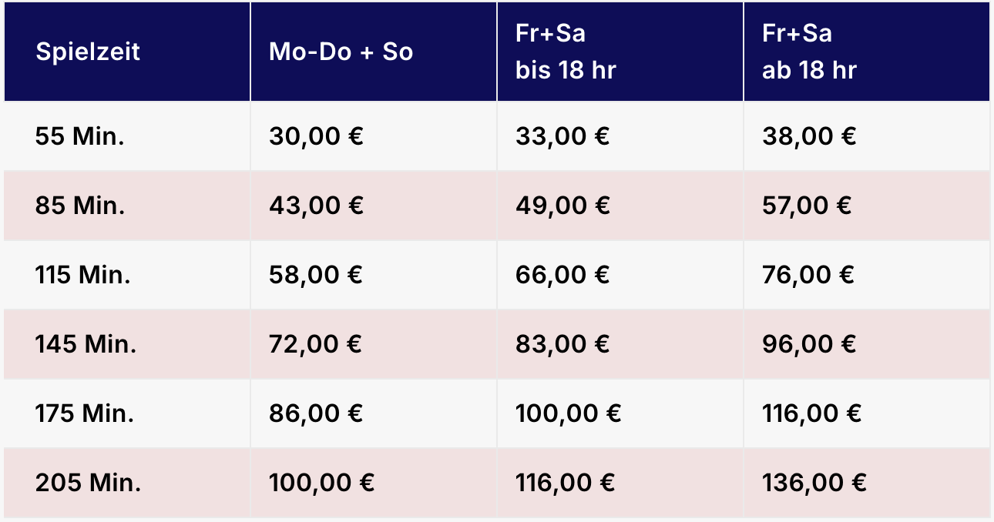The image size is (994, 522).
Task: Click the 96,00 € price cell
Action: (809, 344)
